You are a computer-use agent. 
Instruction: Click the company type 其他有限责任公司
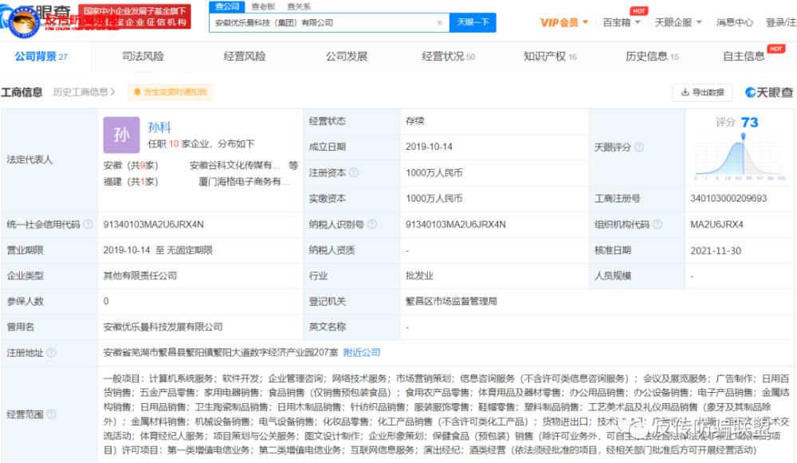click(x=140, y=276)
